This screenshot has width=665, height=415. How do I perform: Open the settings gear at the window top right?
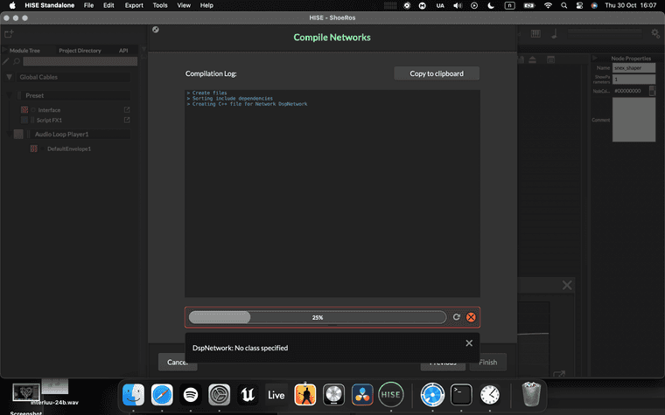click(655, 33)
